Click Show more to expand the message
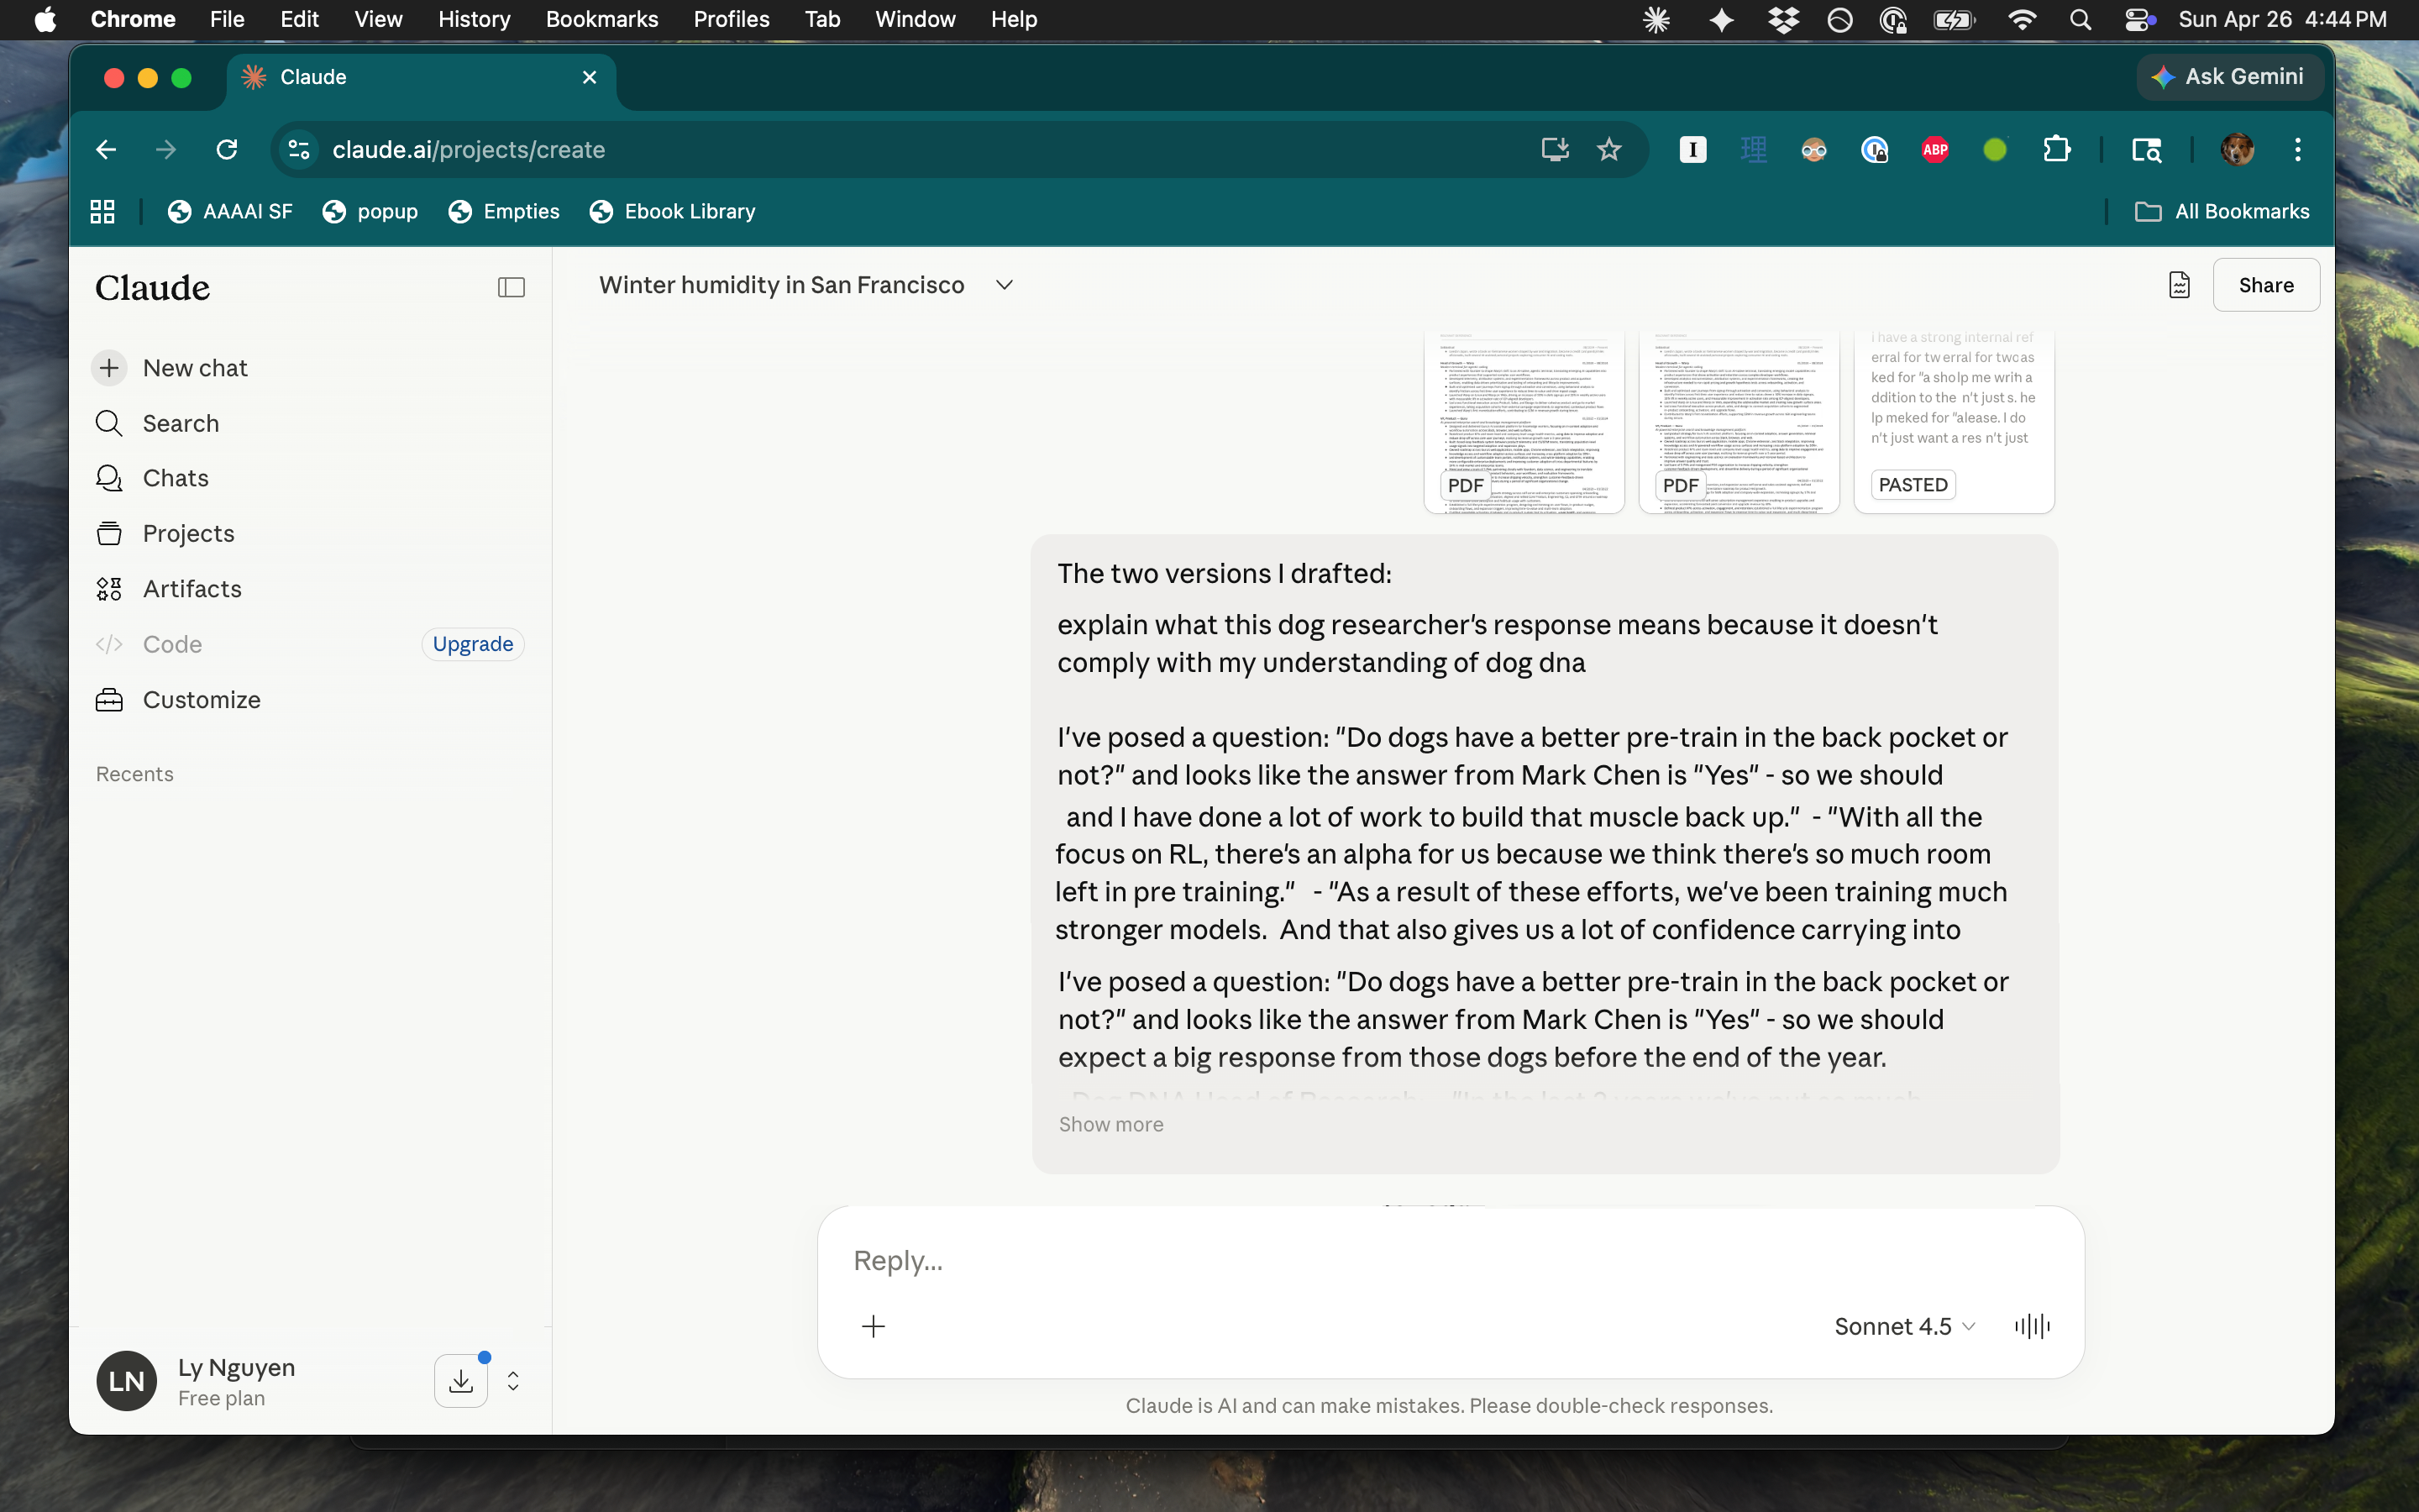This screenshot has height=1512, width=2419. tap(1110, 1124)
